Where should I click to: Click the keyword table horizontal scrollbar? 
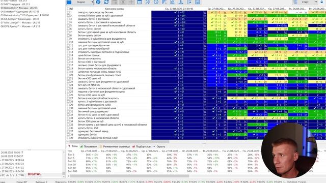pos(120,141)
